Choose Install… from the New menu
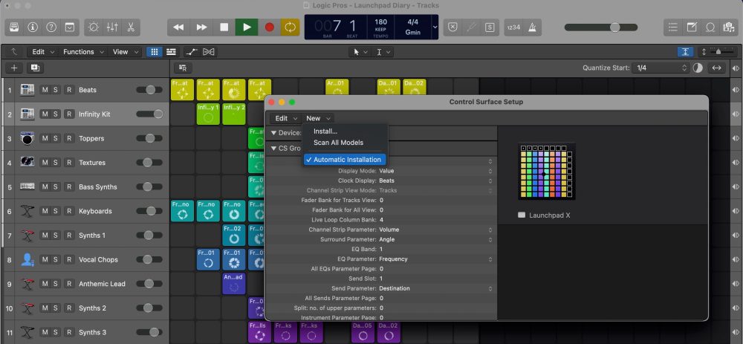This screenshot has width=743, height=344. (325, 132)
